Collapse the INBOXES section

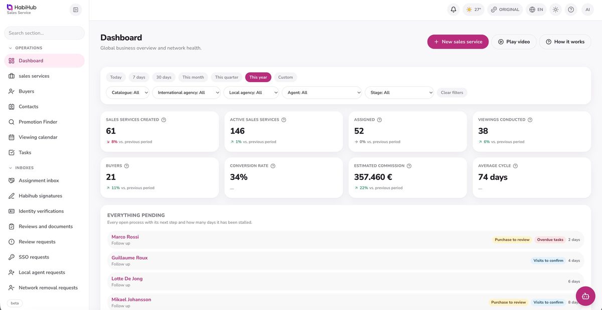click(21, 168)
